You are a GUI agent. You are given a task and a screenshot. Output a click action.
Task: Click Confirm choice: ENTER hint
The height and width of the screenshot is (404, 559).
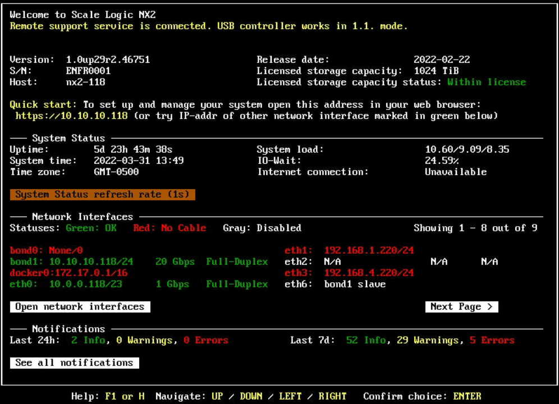coord(422,396)
